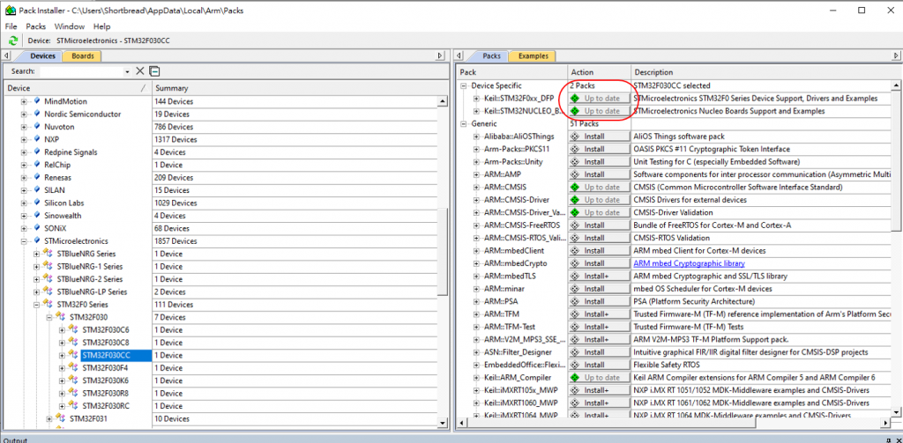The width and height of the screenshot is (903, 443).
Task: Click the Renesas vendor icon
Action: [37, 177]
